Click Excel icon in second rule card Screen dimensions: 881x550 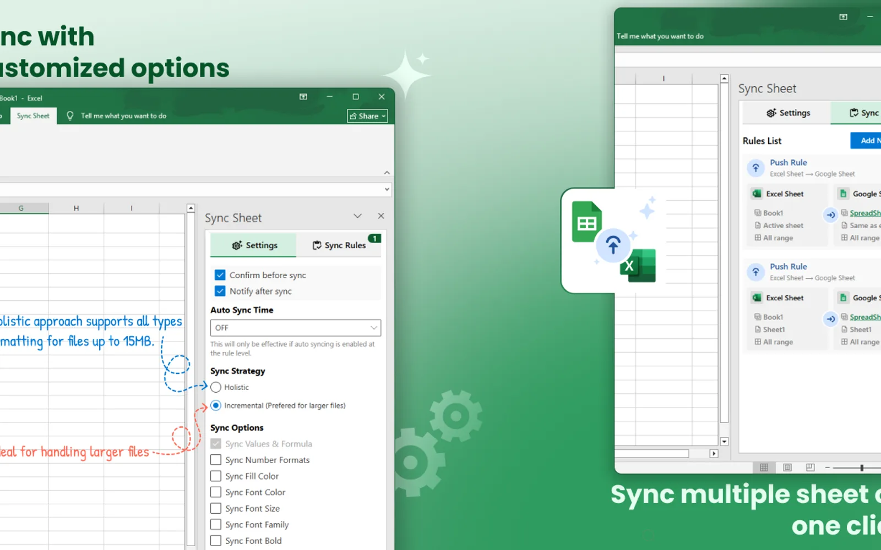[757, 298]
